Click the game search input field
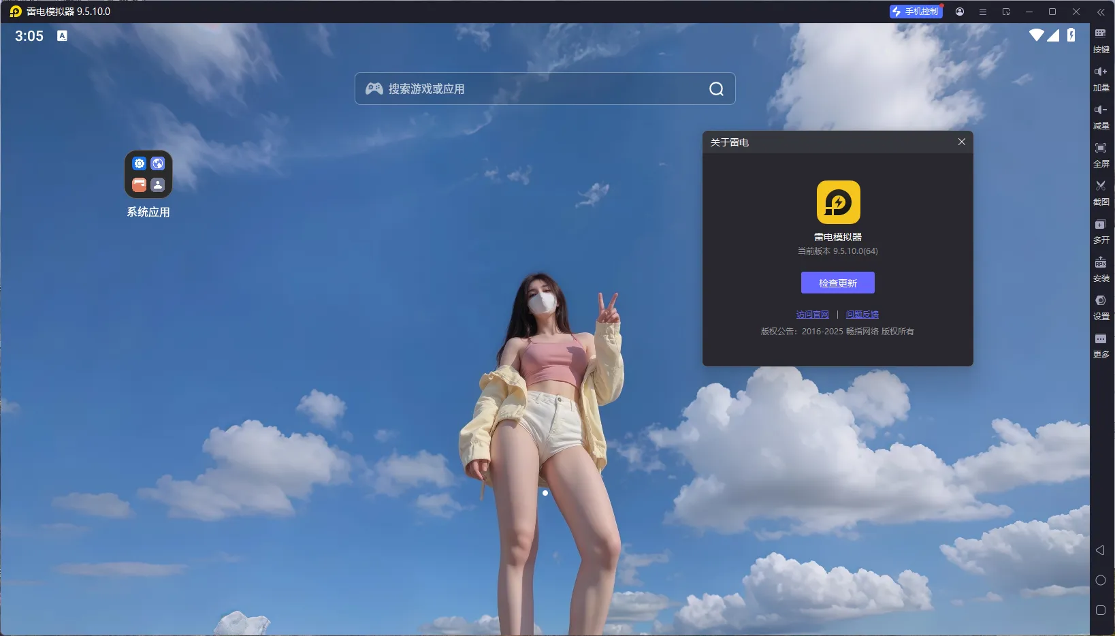Viewport: 1115px width, 636px height. [545, 89]
